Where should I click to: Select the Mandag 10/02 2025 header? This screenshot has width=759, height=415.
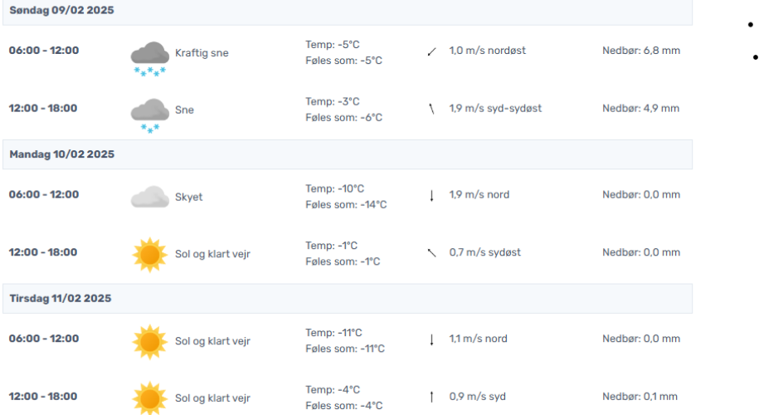[61, 154]
